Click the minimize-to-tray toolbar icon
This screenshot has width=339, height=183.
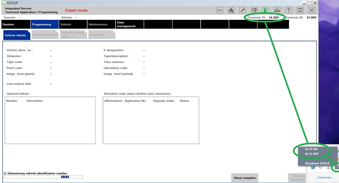[x=300, y=10]
